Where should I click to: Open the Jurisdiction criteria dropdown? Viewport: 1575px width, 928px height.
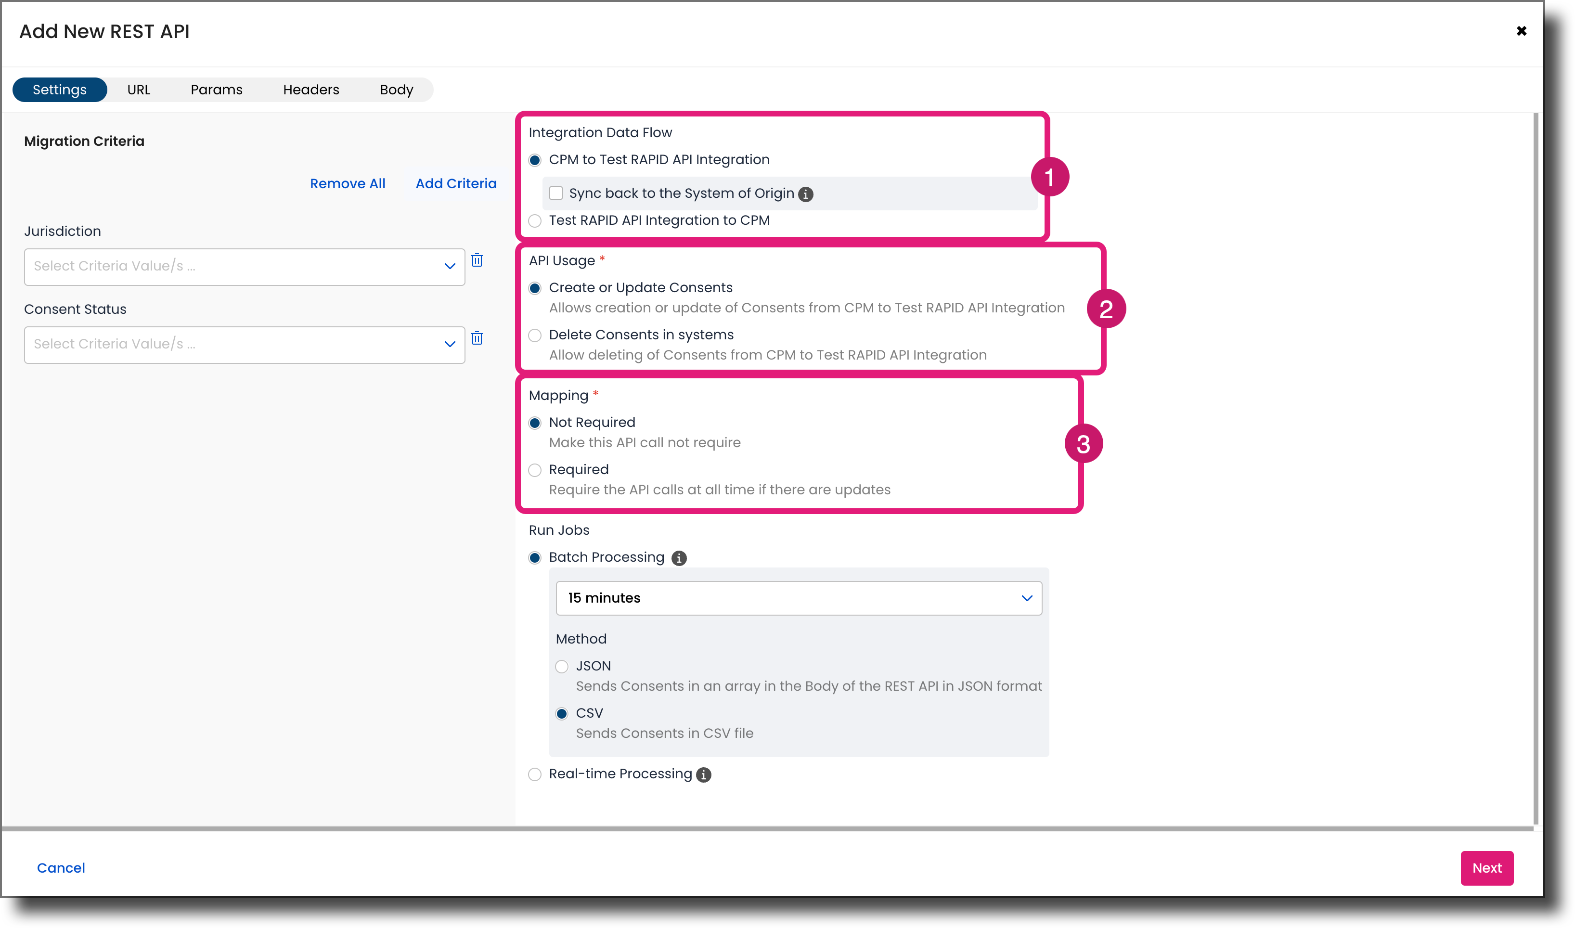pos(245,267)
